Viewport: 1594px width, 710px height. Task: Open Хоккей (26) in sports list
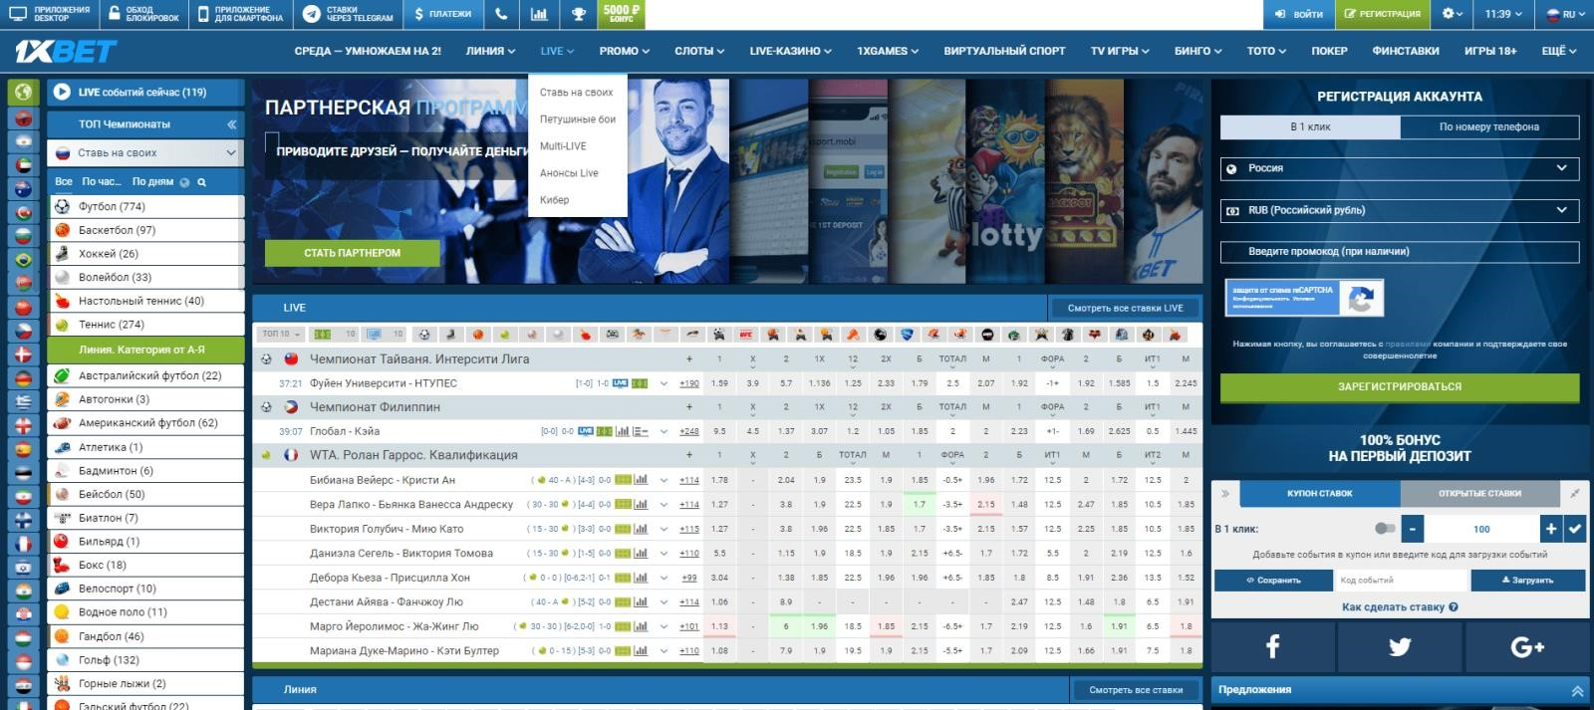145,254
